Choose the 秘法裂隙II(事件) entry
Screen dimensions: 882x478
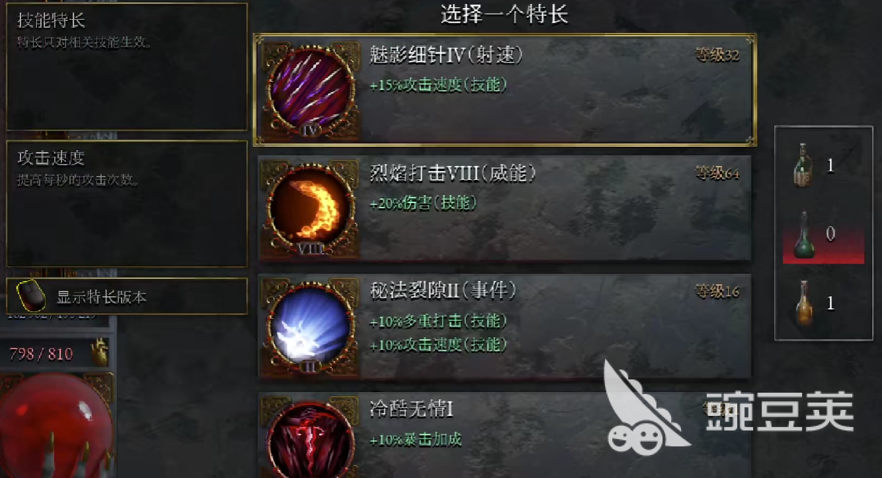pos(505,327)
